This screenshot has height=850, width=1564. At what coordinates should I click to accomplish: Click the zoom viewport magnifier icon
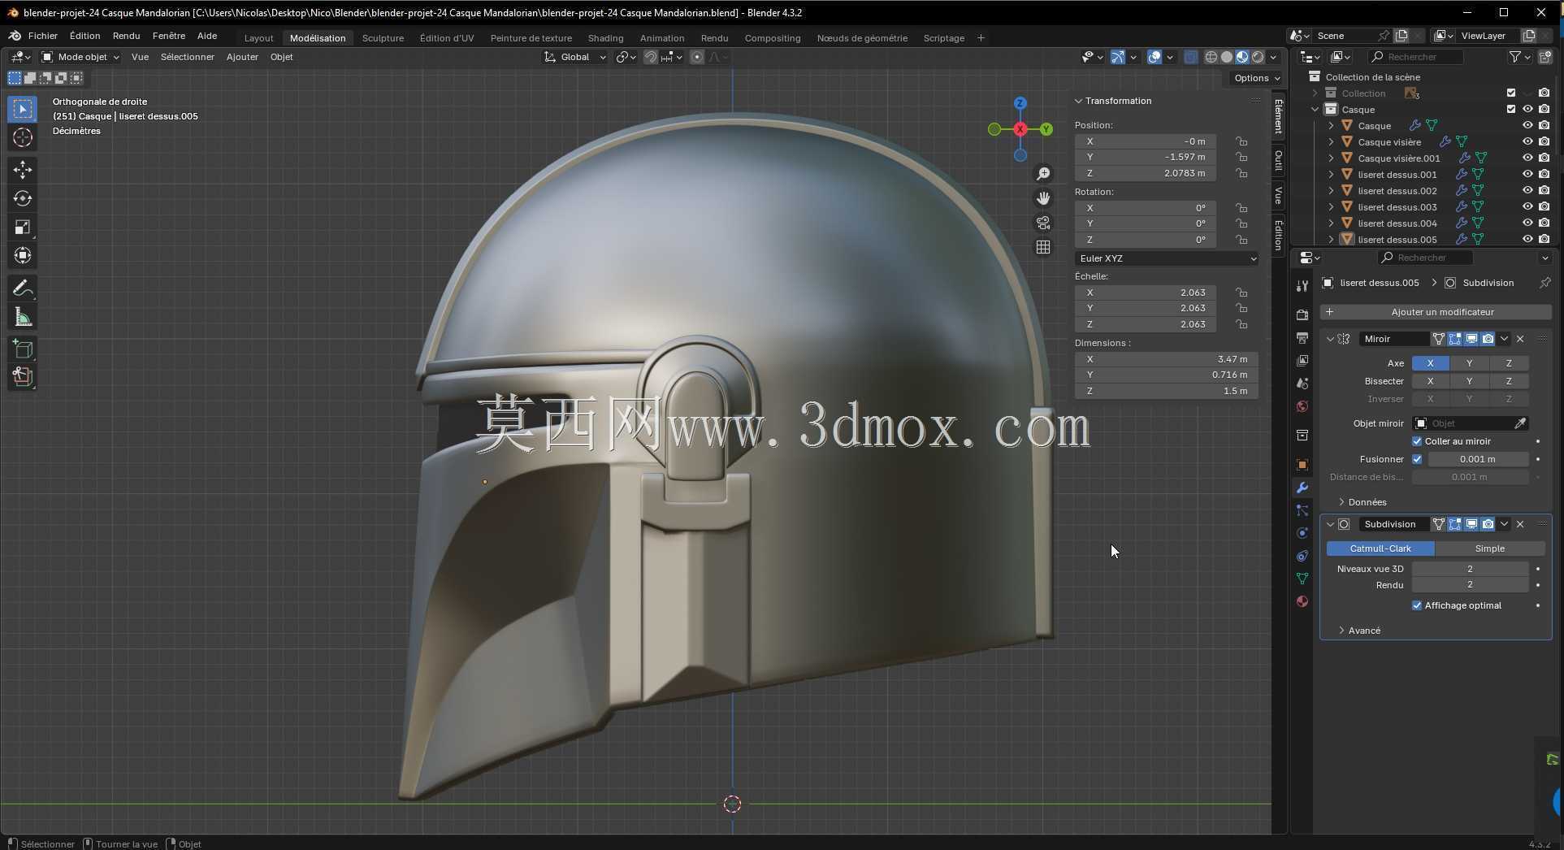[1043, 174]
